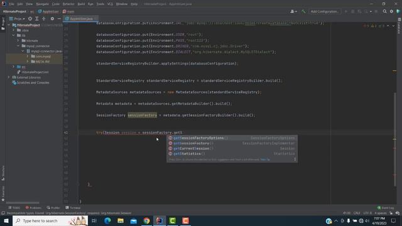Open completion popup three-dots options
Image resolution: width=402 pixels, height=226 pixels.
295,159
